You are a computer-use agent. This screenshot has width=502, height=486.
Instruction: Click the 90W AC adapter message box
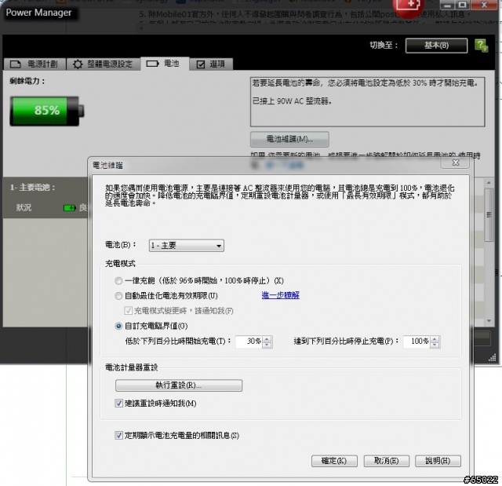(x=368, y=102)
